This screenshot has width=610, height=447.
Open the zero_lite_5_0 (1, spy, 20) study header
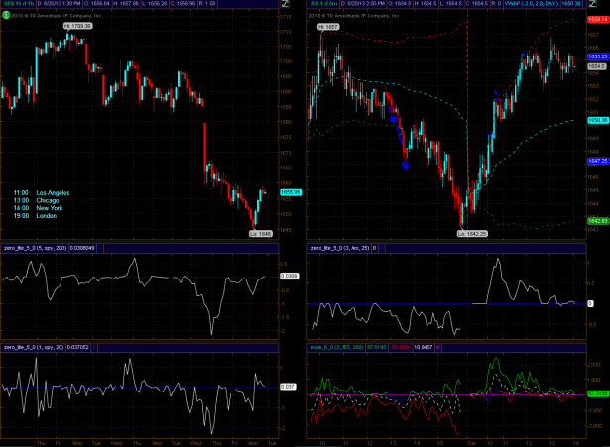coord(34,347)
